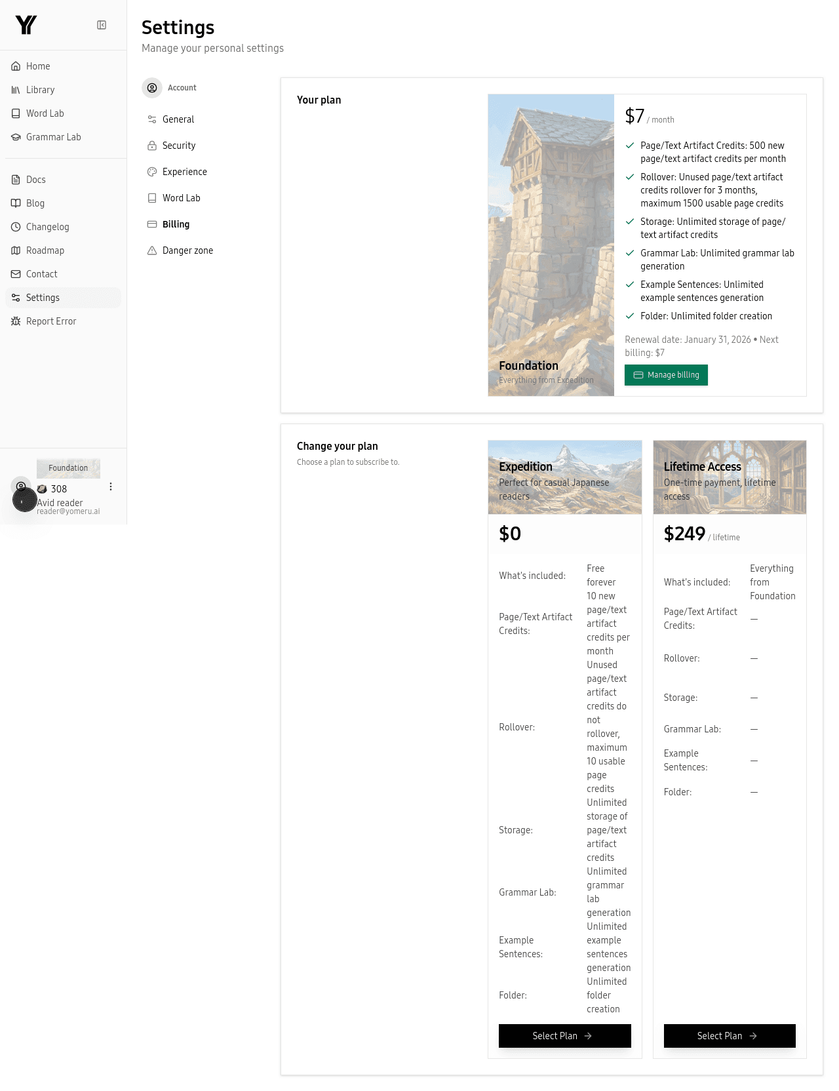Click the Blog open-book icon
Screen dimensions: 839x1091
coord(16,203)
